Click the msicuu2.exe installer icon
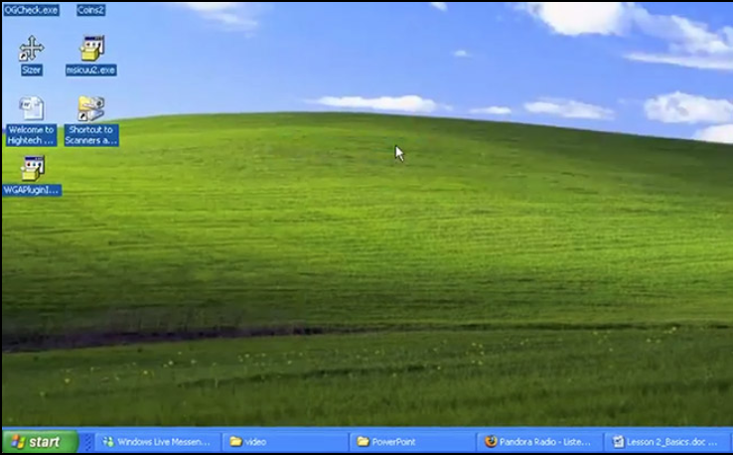733x455 pixels. [91, 49]
